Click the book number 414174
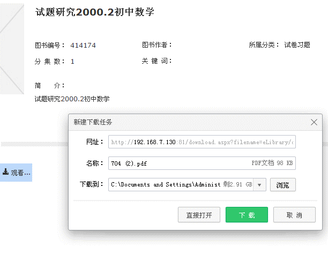This screenshot has height=254, width=328. click(83, 46)
